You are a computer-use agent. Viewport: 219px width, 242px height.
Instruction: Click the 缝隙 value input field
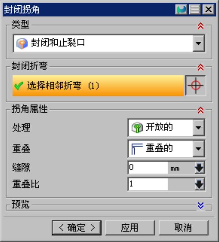pyautogui.click(x=148, y=167)
